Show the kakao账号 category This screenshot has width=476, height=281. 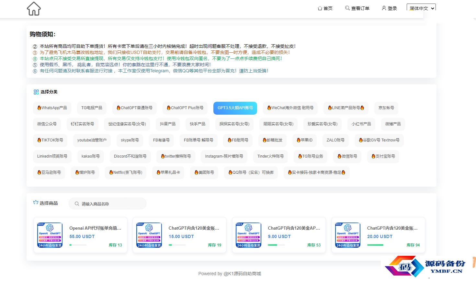[91, 156]
